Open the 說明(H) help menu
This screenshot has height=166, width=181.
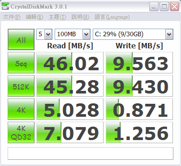pos(80,17)
